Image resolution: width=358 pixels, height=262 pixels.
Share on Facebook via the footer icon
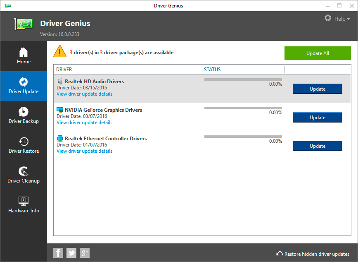coord(58,253)
